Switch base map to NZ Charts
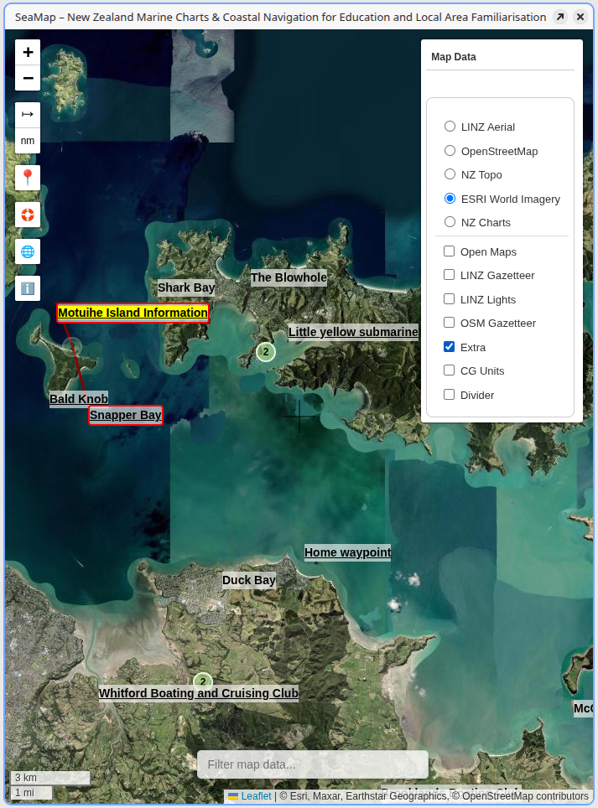Viewport: 598px width, 808px height. [450, 222]
